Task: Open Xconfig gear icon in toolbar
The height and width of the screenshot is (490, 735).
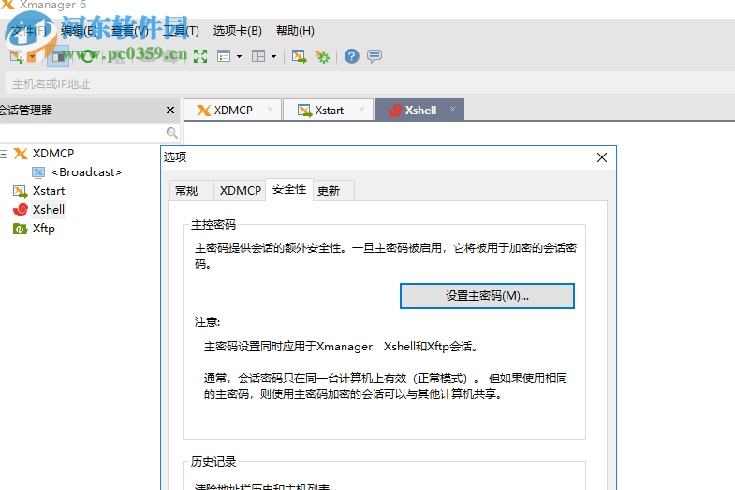Action: click(x=322, y=57)
